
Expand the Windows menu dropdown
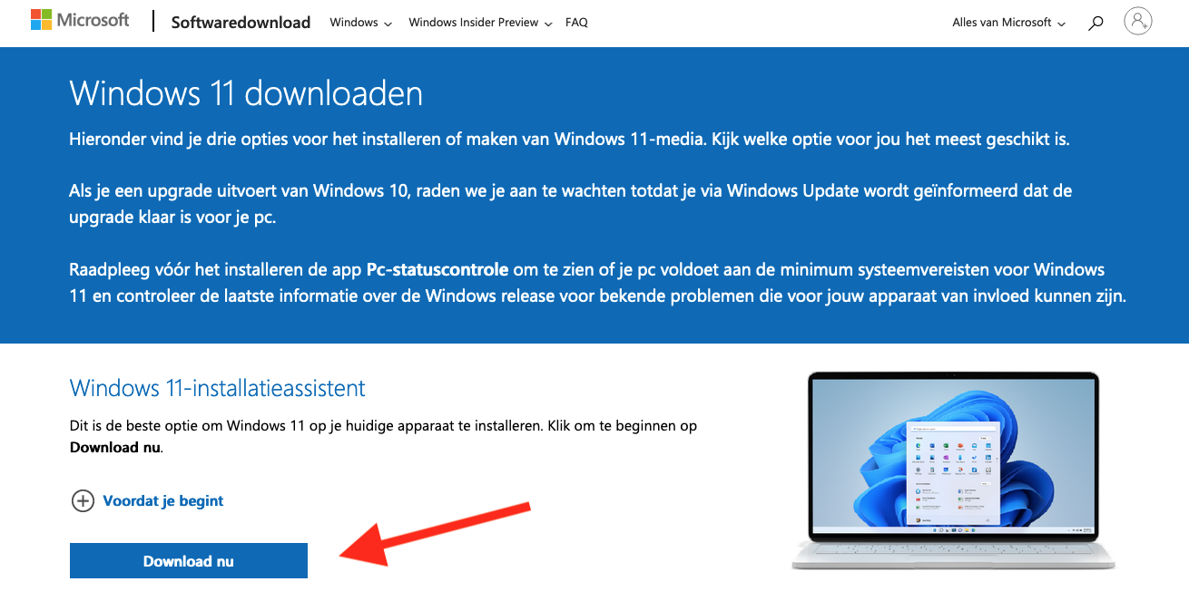point(360,23)
